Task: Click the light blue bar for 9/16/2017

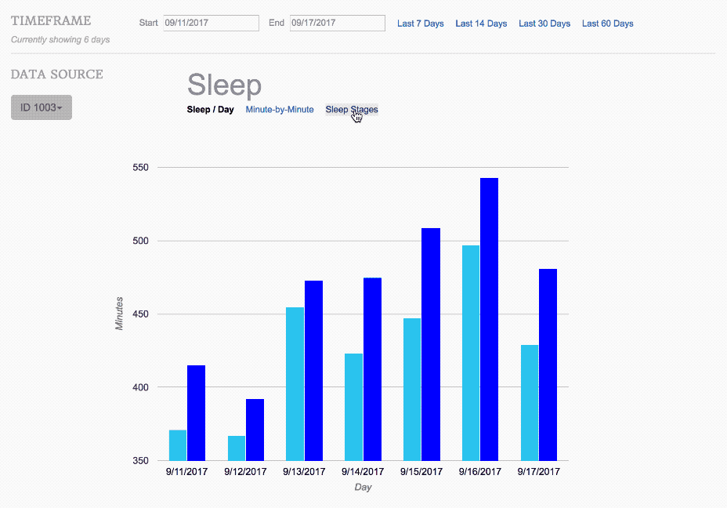Action: [471, 353]
